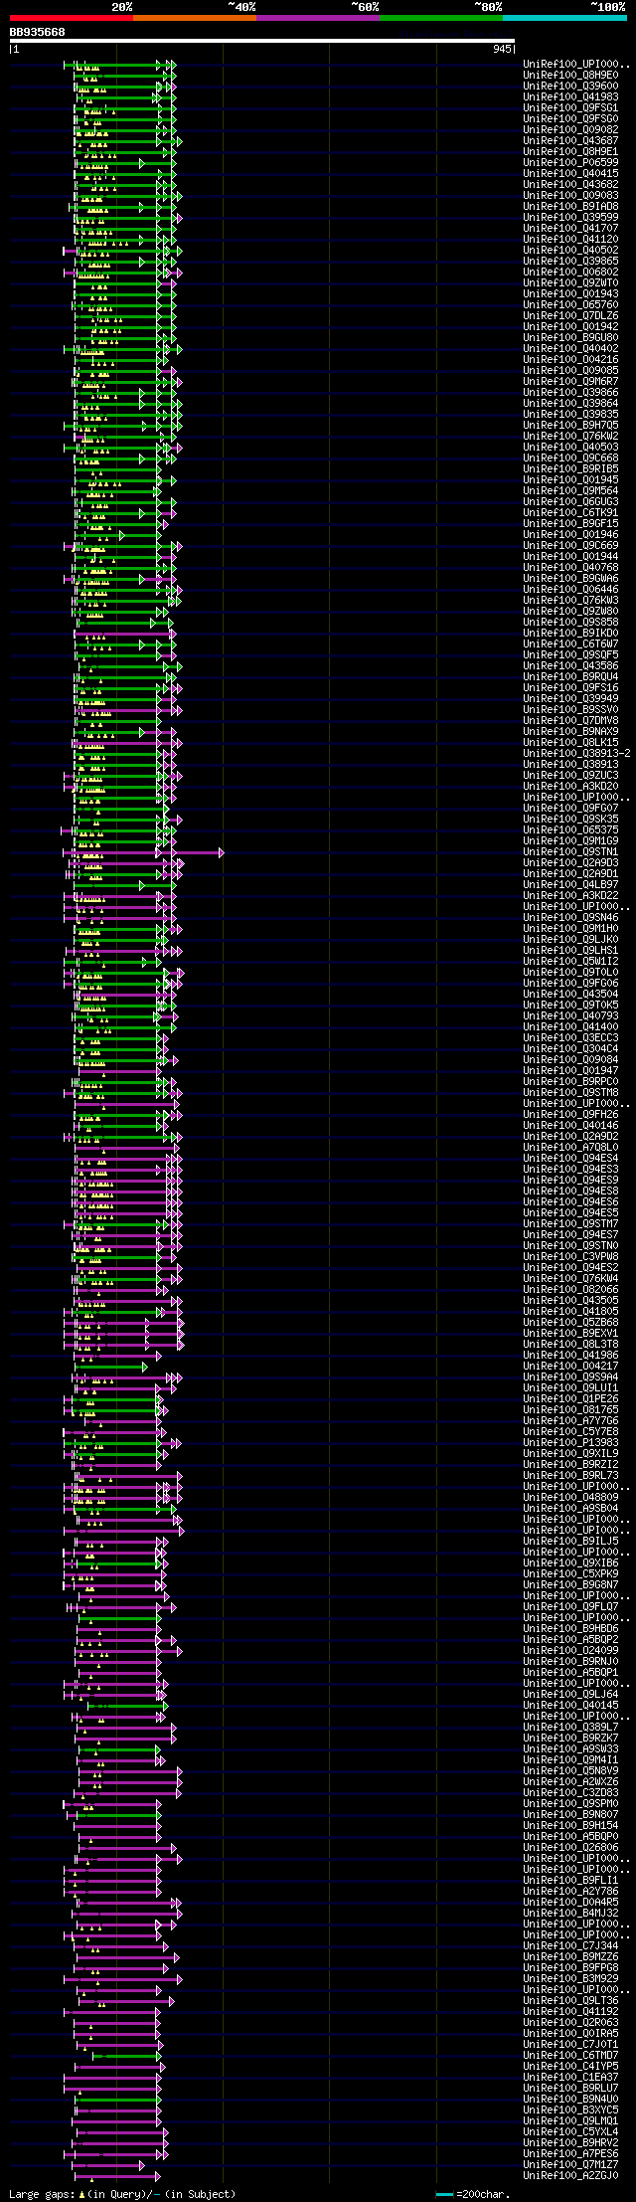Image resolution: width=636 pixels, height=2202 pixels.
Task: Open hit UniRef100_Q09082
Action: click(x=570, y=129)
